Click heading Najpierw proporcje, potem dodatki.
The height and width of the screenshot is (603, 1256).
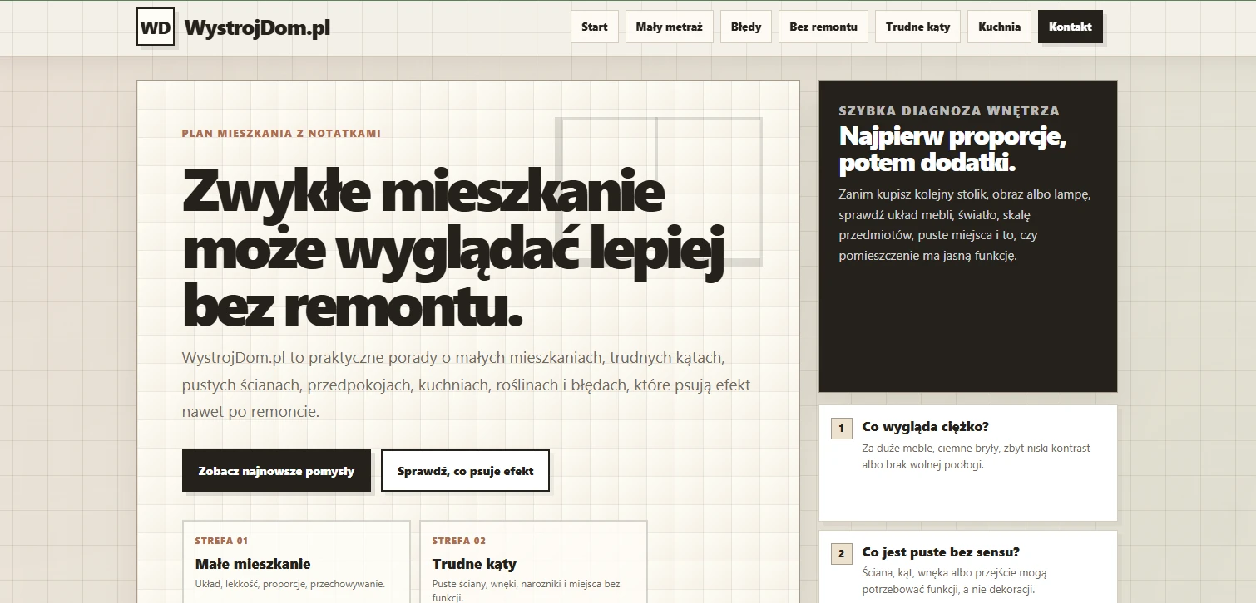952,150
